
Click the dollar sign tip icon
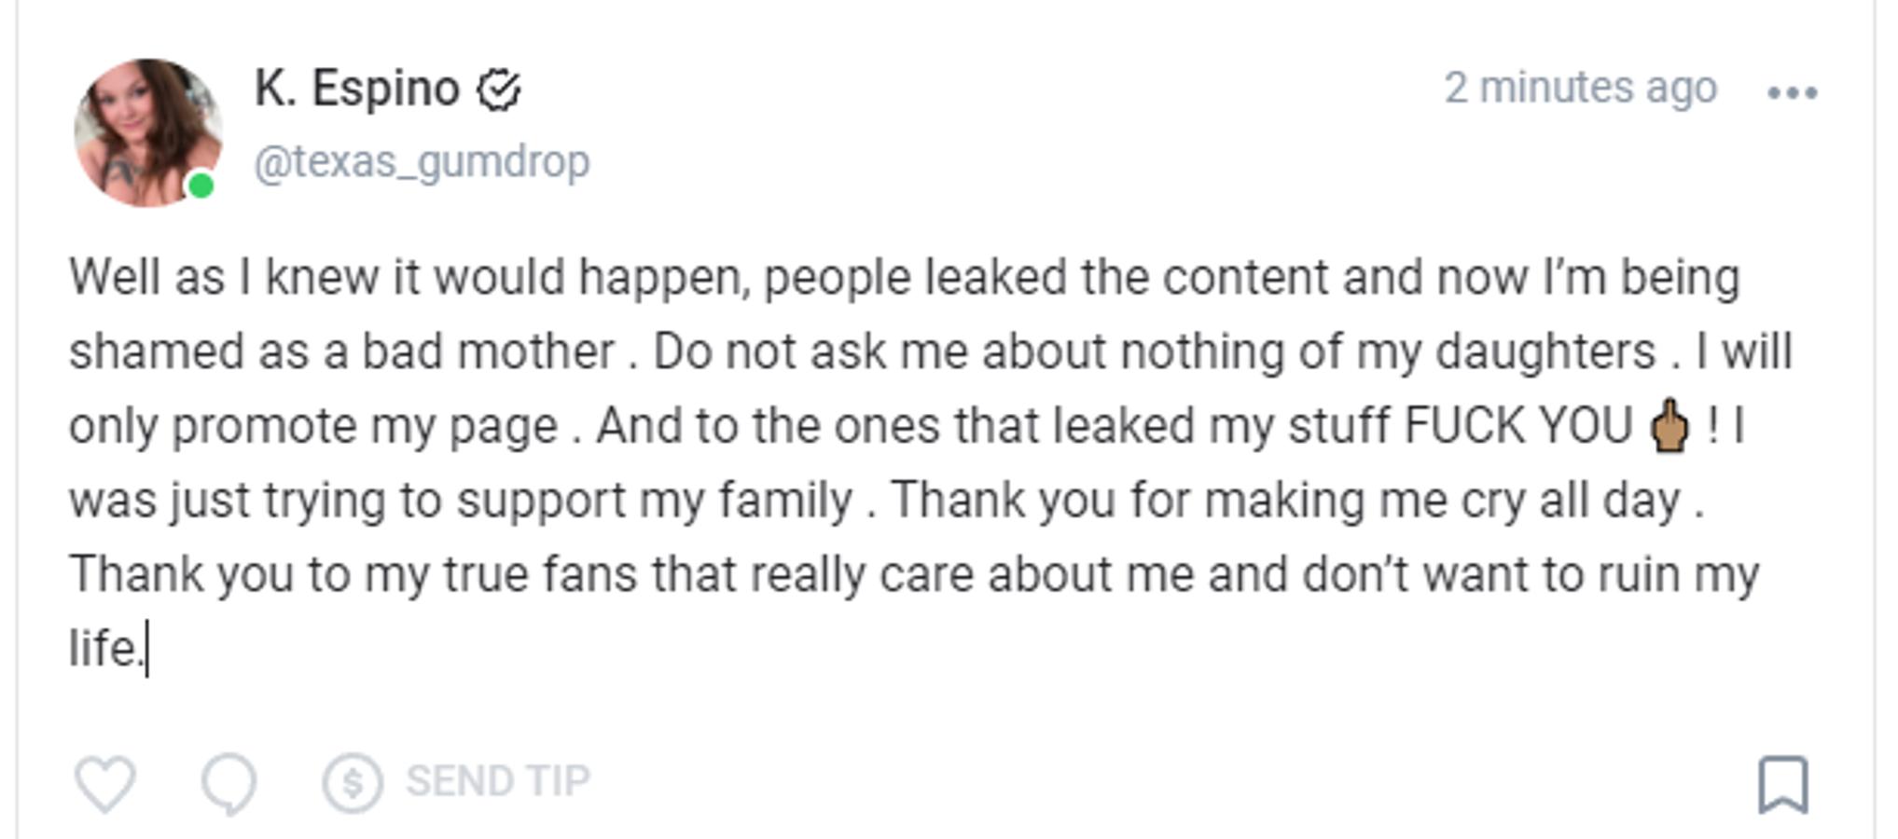coord(353,783)
